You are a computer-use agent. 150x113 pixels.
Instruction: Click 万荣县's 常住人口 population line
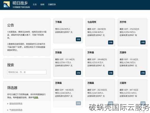pos(63,93)
